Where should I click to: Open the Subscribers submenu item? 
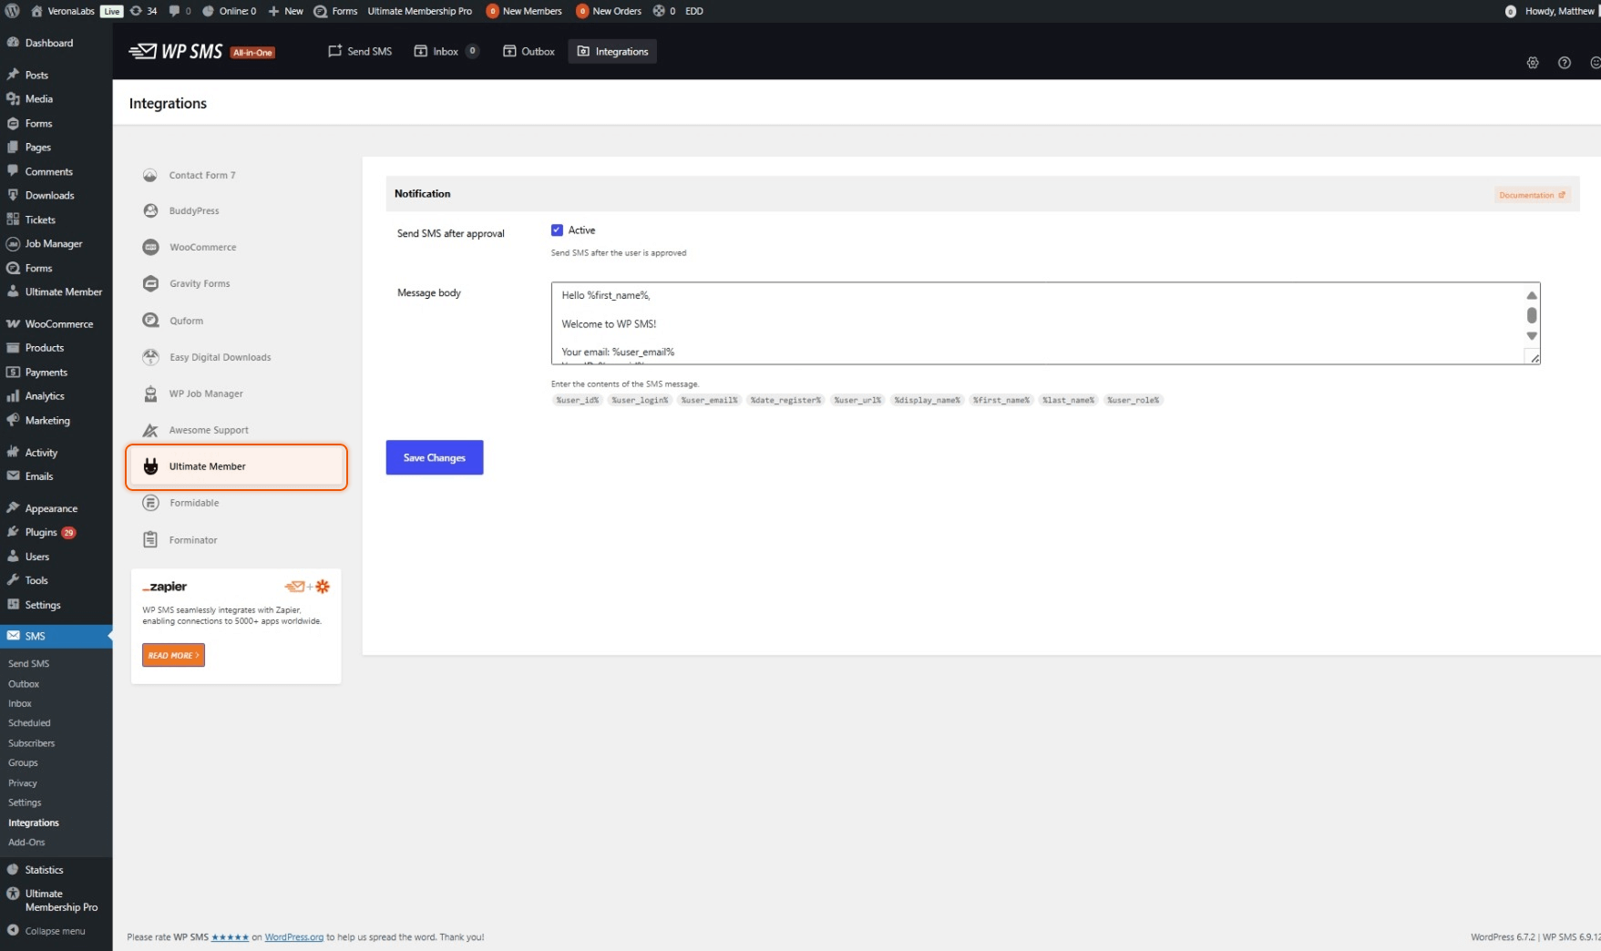pyautogui.click(x=32, y=743)
